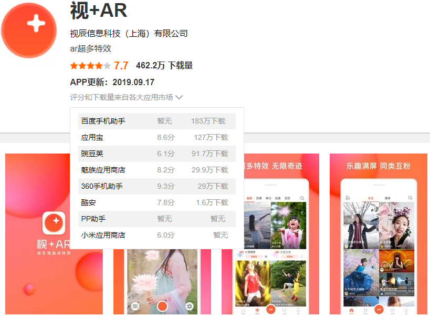Select the PP助手 market row
This screenshot has width=430, height=316.
[x=157, y=219]
